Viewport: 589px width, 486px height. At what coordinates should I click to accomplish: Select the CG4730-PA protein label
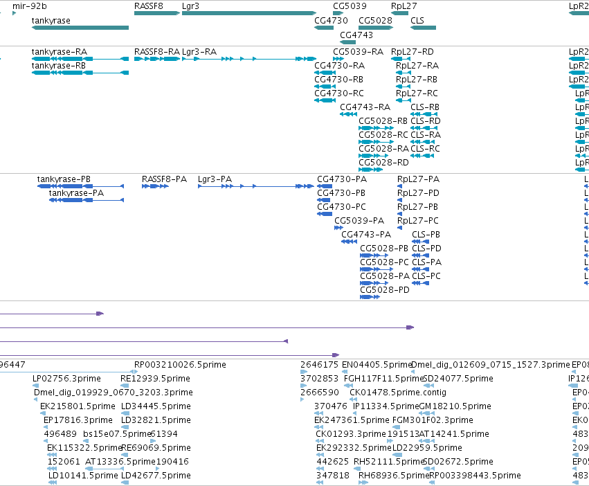[x=342, y=179]
